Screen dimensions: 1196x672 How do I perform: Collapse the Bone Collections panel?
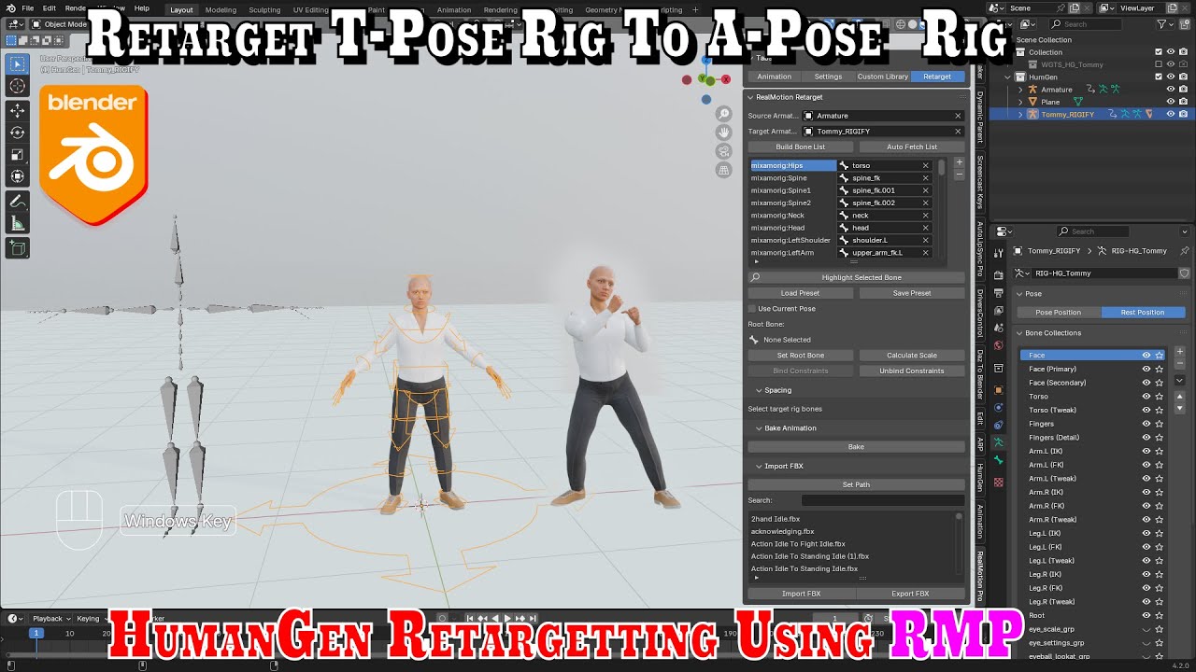pos(1020,333)
